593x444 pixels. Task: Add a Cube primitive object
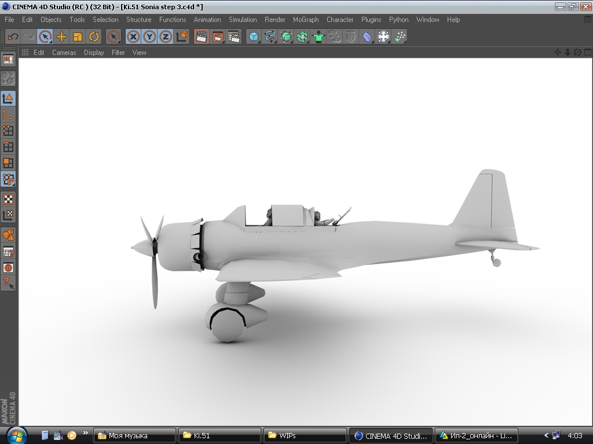pyautogui.click(x=254, y=36)
